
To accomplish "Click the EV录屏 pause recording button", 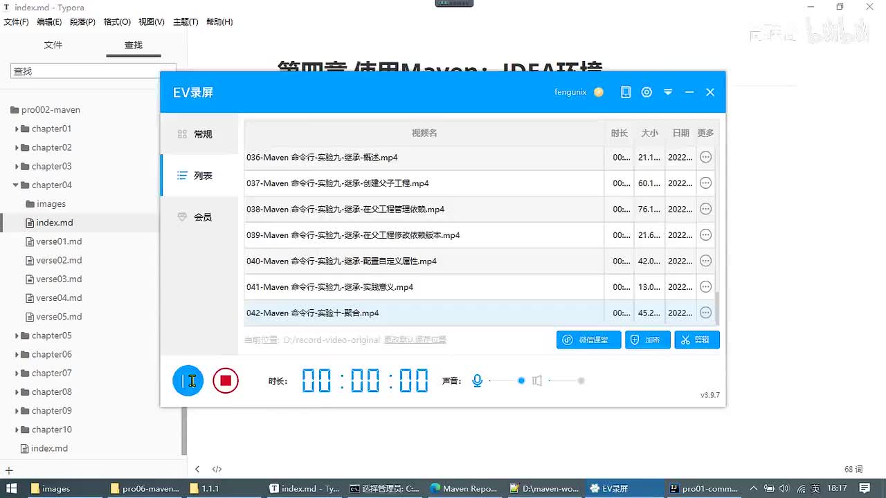I will tap(188, 380).
